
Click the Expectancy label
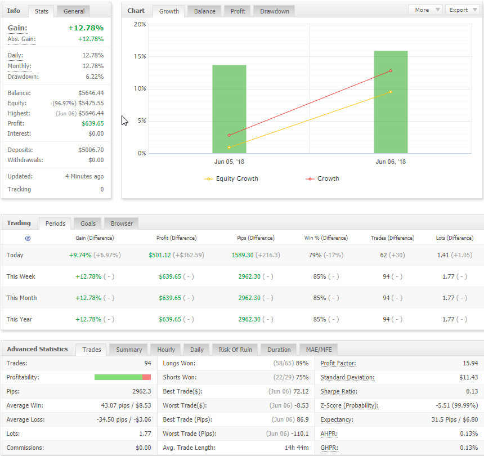pos(337,419)
